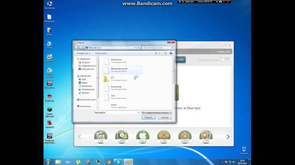Click the Skype icon in the taskbar
Screen dimensions: 295x165
[118, 162]
